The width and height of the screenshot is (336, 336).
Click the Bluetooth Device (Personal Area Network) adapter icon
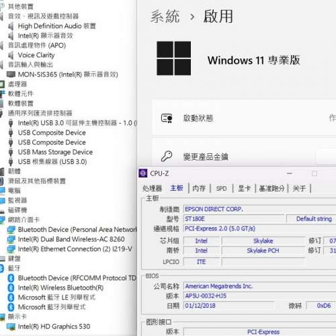(11, 230)
